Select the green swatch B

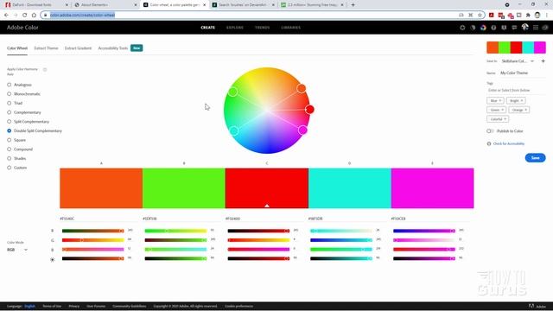tap(184, 188)
